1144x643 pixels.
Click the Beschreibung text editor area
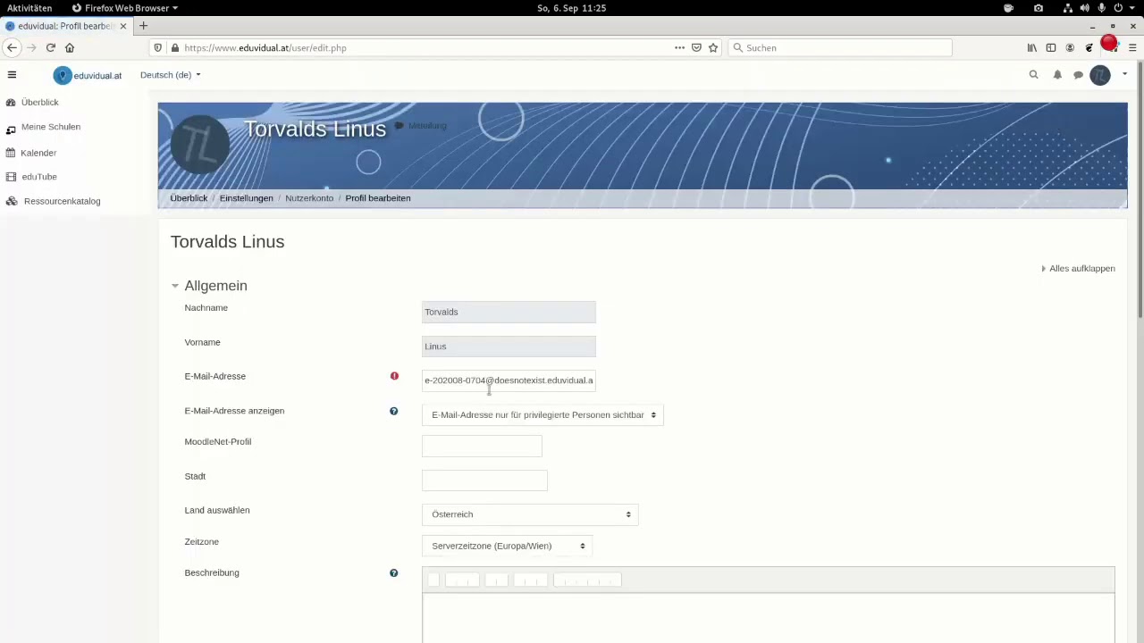point(768,618)
